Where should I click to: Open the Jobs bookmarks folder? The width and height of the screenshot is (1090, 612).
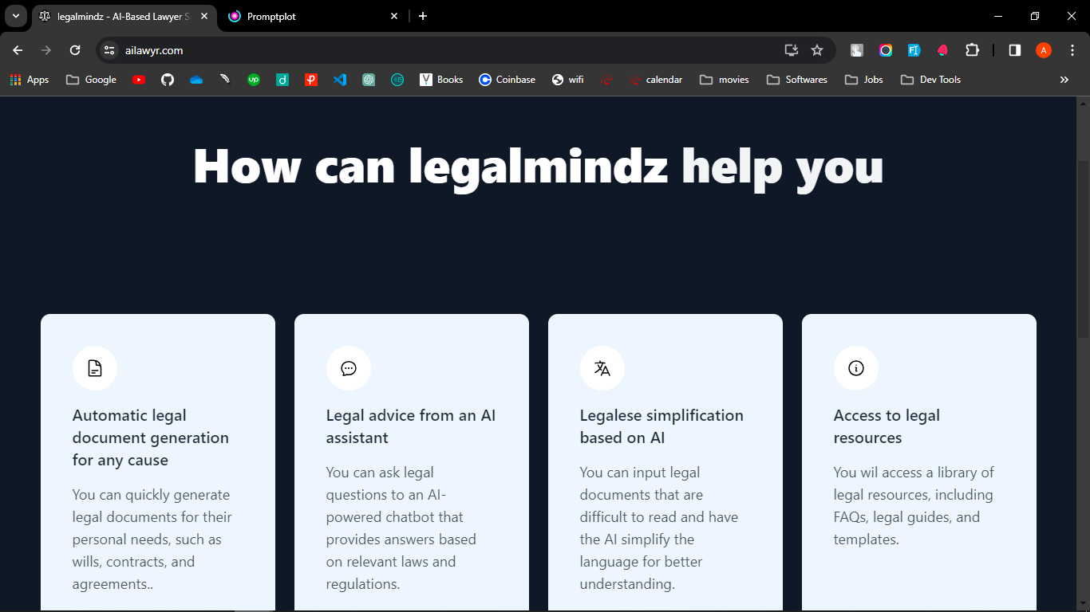[x=864, y=80]
